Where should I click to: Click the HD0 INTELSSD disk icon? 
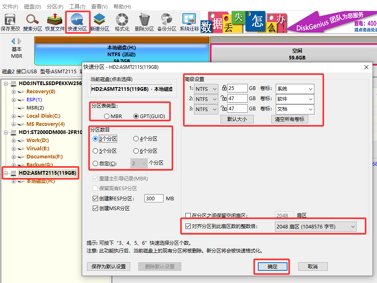coord(13,83)
